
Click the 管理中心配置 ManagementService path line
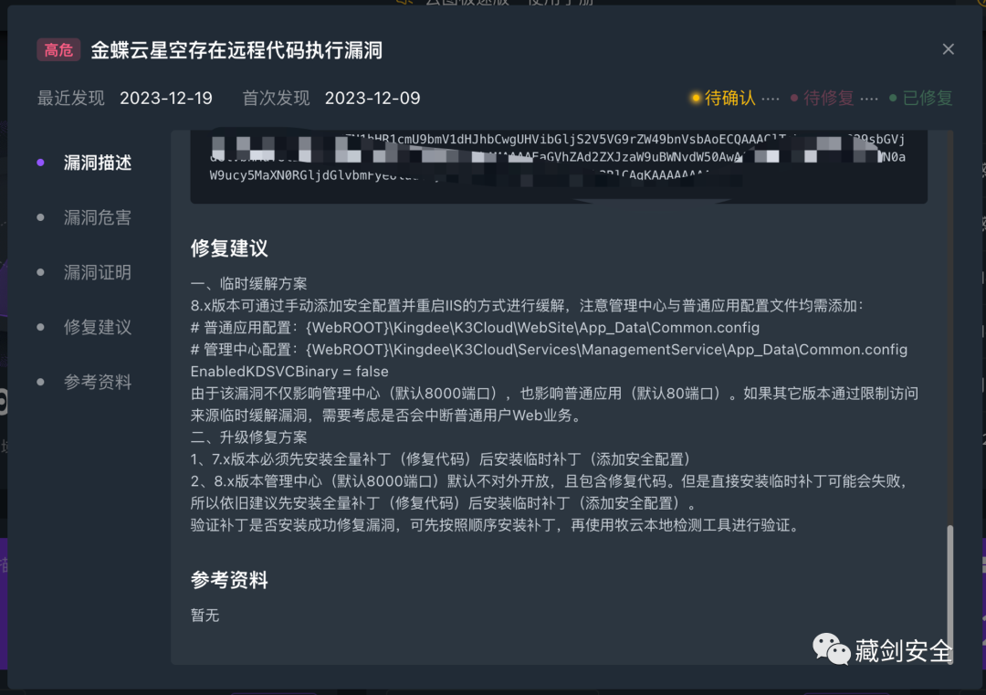(x=549, y=350)
